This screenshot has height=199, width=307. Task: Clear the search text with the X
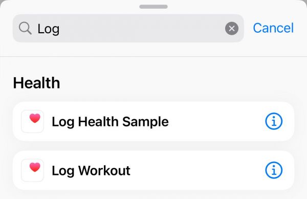tap(232, 29)
